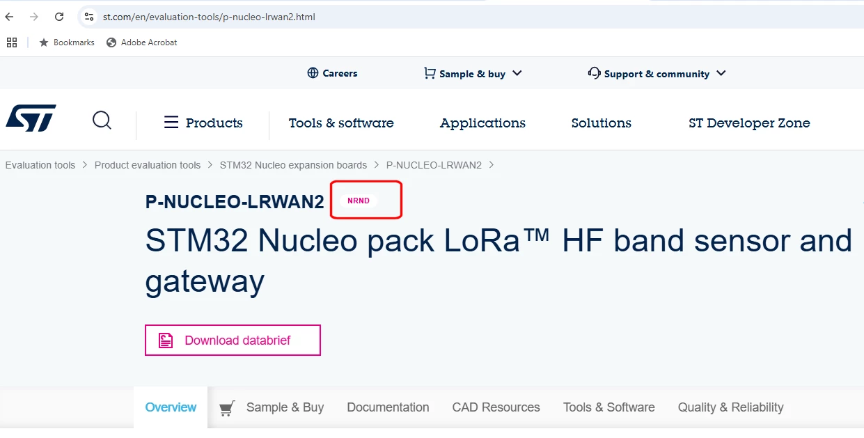Open the Tools & software menu
864x438 pixels.
coord(341,123)
